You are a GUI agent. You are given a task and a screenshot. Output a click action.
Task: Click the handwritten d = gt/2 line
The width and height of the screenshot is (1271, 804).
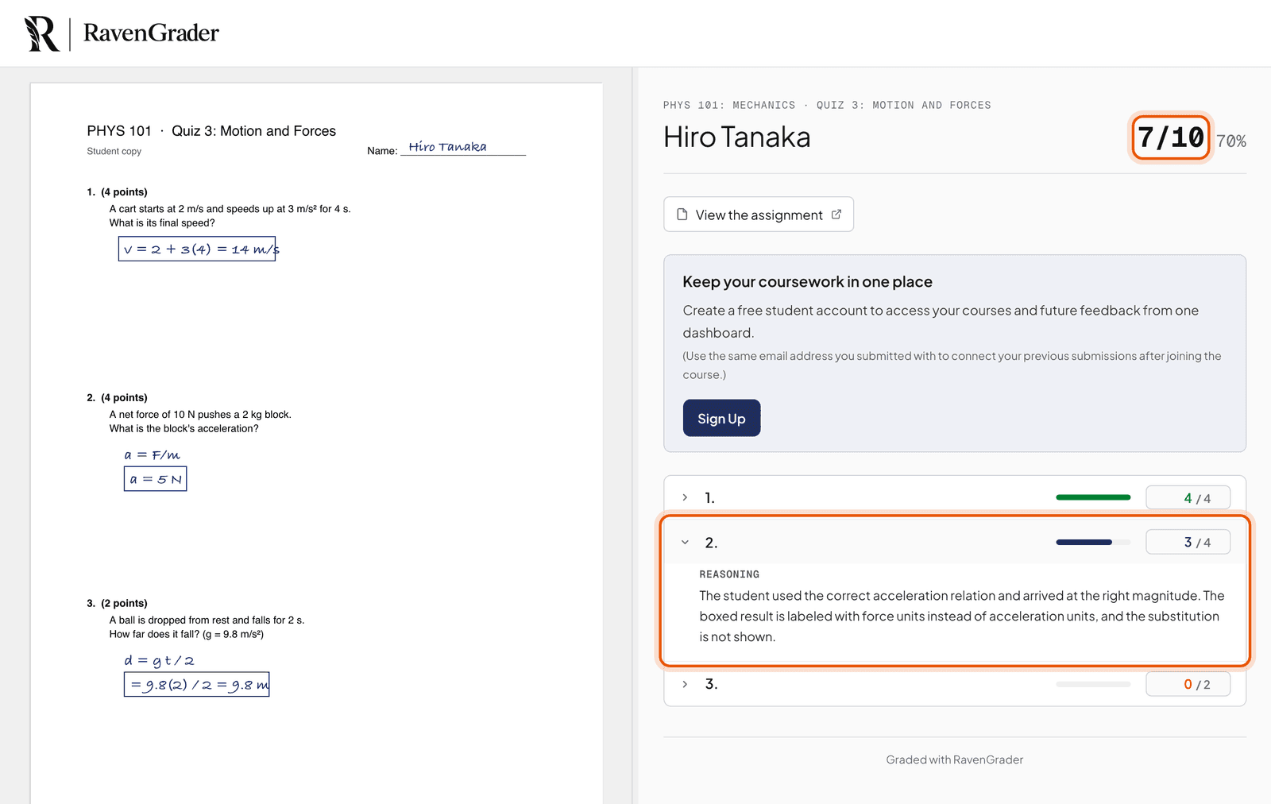click(x=159, y=660)
